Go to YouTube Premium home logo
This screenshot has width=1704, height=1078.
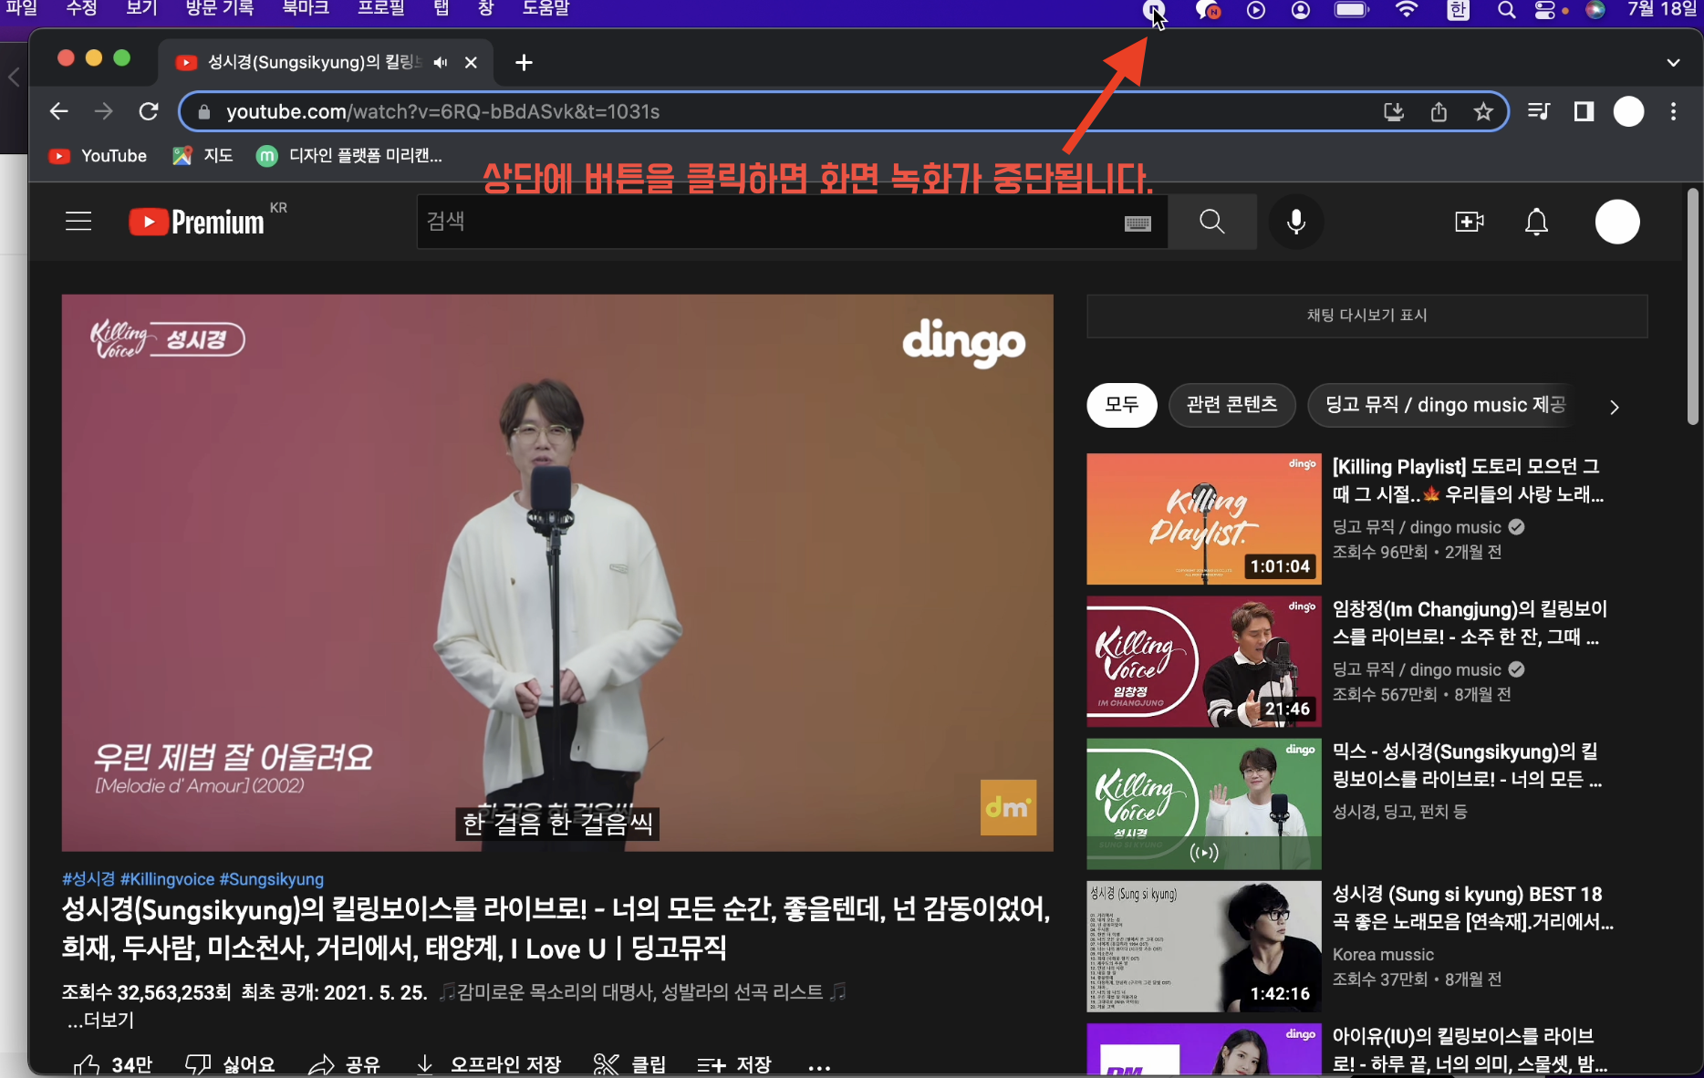click(x=196, y=222)
